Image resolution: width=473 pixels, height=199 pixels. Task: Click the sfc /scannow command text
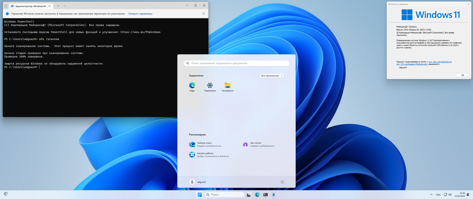(49, 39)
